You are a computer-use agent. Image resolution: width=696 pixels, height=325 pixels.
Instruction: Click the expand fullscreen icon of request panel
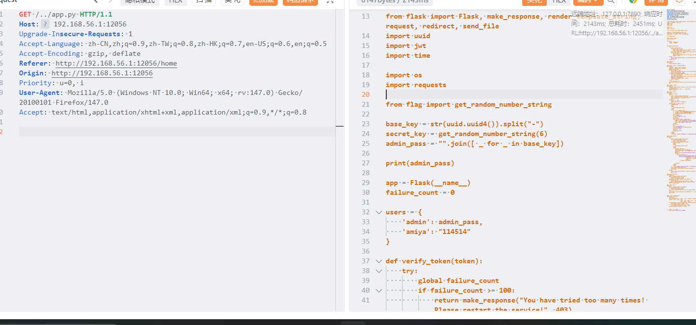(329, 2)
